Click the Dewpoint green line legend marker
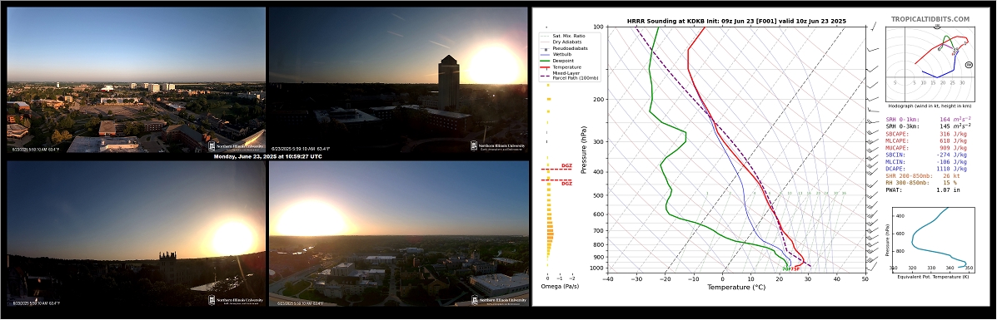 point(544,61)
